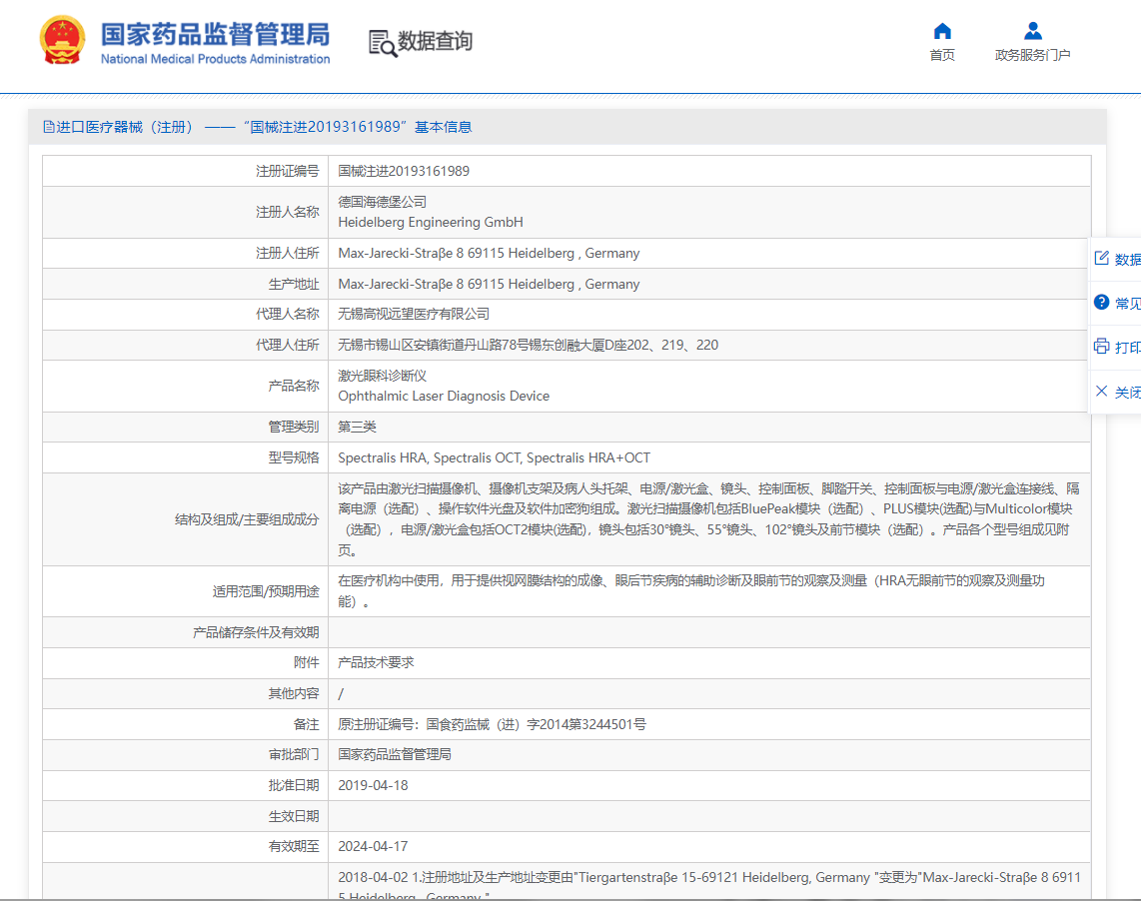
Task: Click Heidelberg Engineering GmbH text
Action: click(x=430, y=222)
